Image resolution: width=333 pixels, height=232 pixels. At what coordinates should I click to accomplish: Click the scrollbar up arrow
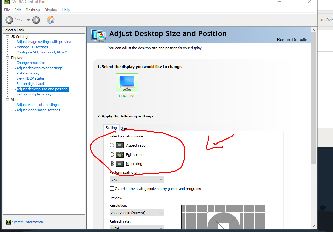(x=314, y=30)
